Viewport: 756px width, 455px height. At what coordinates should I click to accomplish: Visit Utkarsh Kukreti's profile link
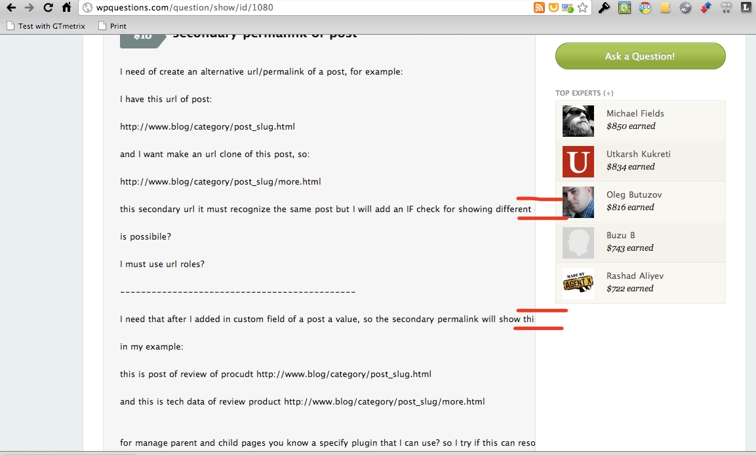[x=639, y=154]
